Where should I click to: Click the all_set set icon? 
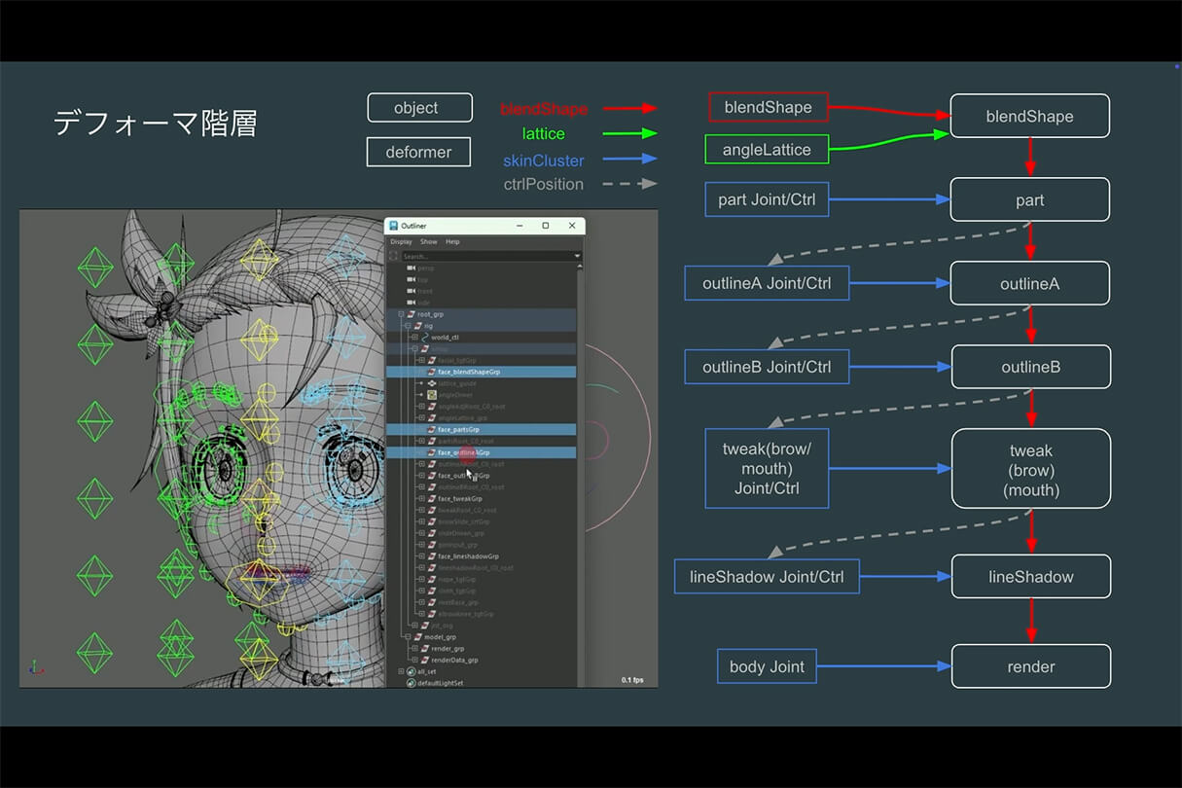tap(410, 671)
